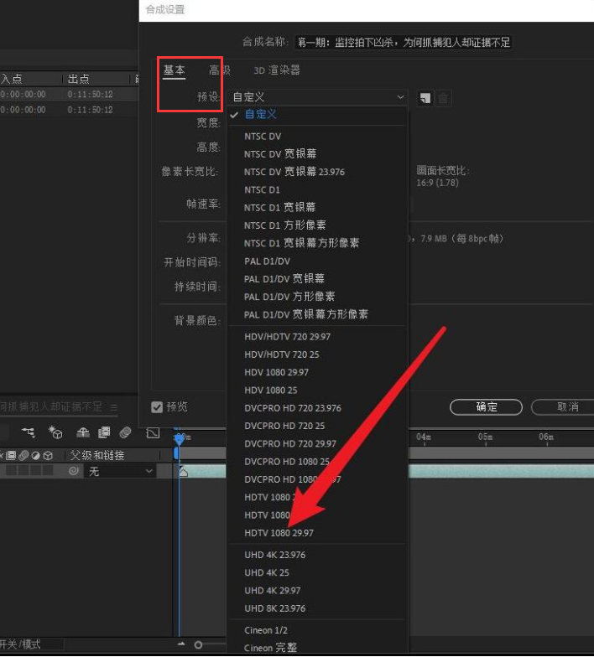Save the preset with the new preset icon

pyautogui.click(x=425, y=98)
